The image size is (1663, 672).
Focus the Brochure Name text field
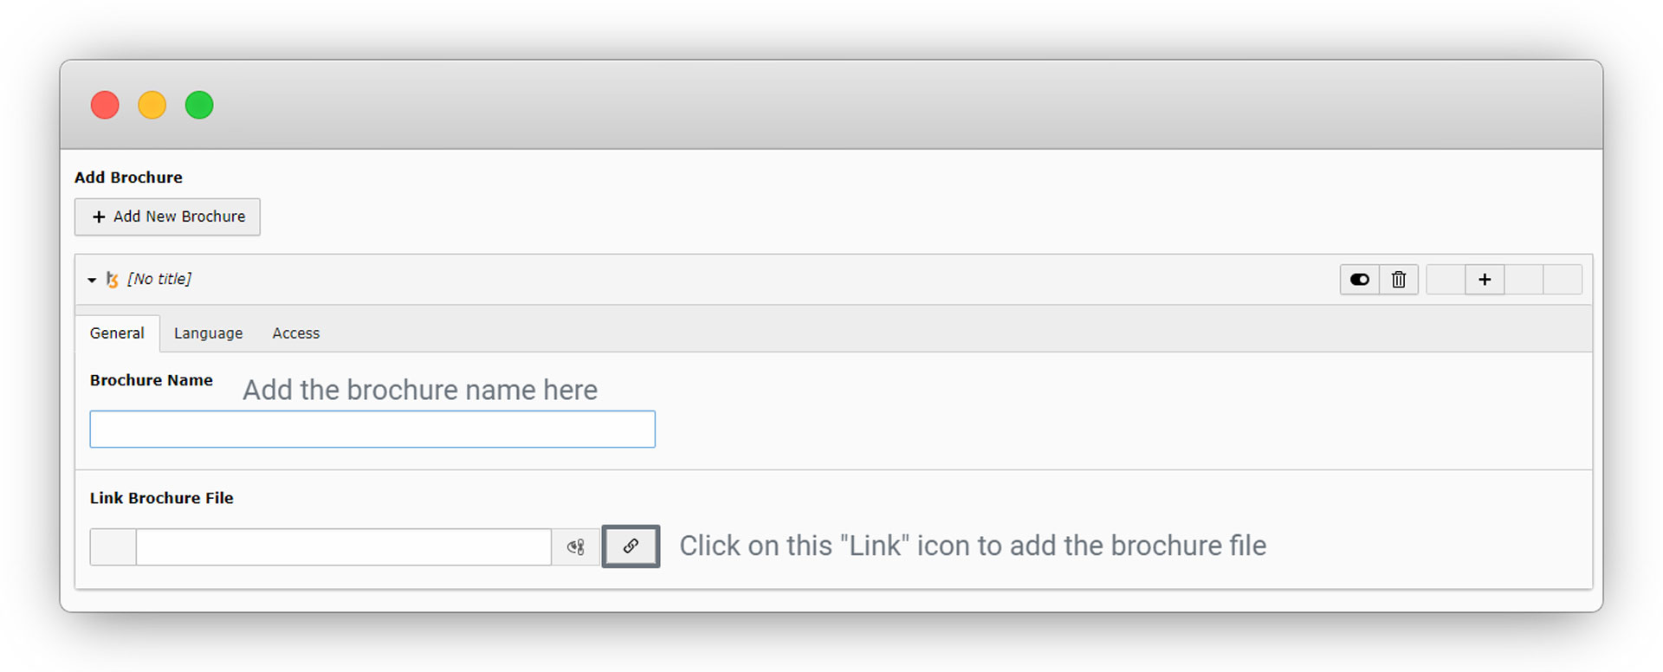(372, 430)
